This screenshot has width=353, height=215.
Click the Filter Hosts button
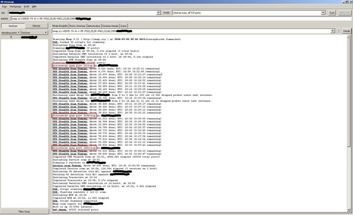(x=24, y=212)
